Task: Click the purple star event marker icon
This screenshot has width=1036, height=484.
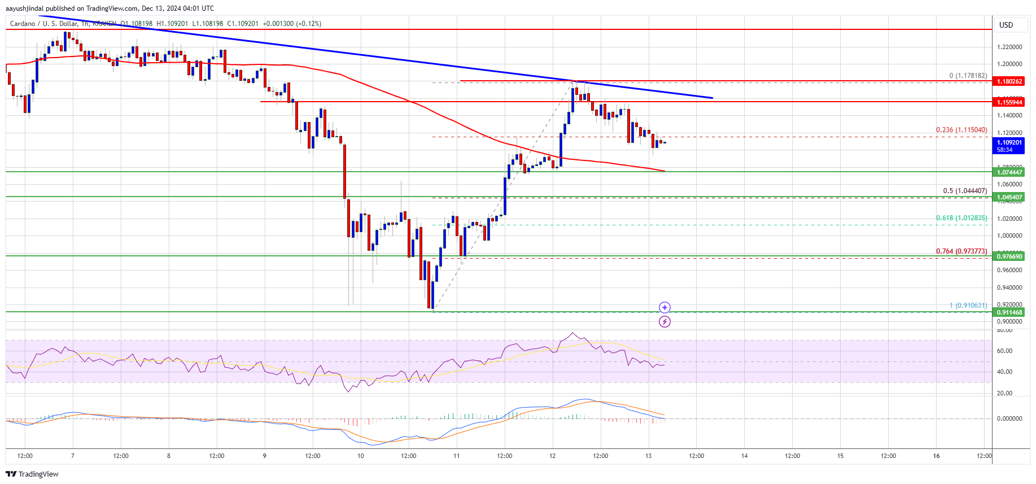Action: point(665,307)
